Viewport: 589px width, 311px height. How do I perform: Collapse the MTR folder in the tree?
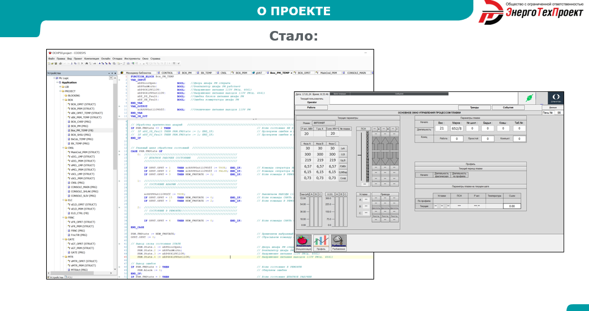click(x=63, y=256)
